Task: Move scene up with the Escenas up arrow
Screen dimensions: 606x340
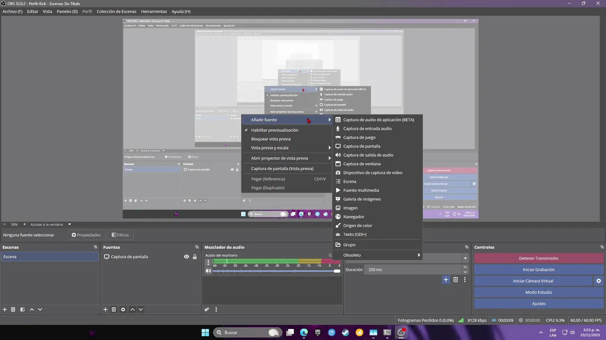Action: pos(32,310)
